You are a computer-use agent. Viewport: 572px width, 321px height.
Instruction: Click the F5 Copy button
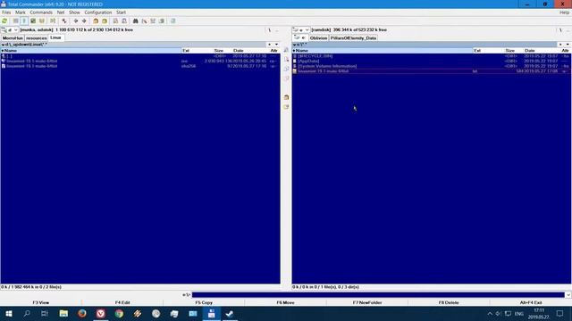pos(204,302)
